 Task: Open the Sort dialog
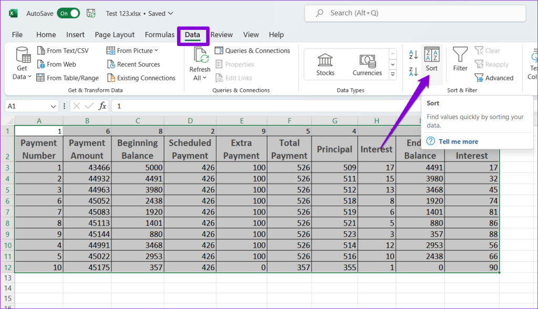tap(432, 60)
